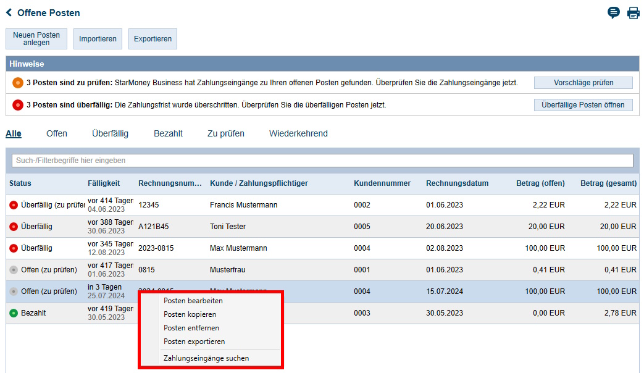Click grey status icon for Musterfrau row
The height and width of the screenshot is (373, 644).
coord(14,270)
